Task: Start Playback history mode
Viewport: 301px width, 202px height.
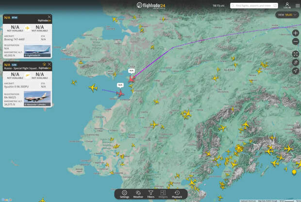Action: click(177, 194)
